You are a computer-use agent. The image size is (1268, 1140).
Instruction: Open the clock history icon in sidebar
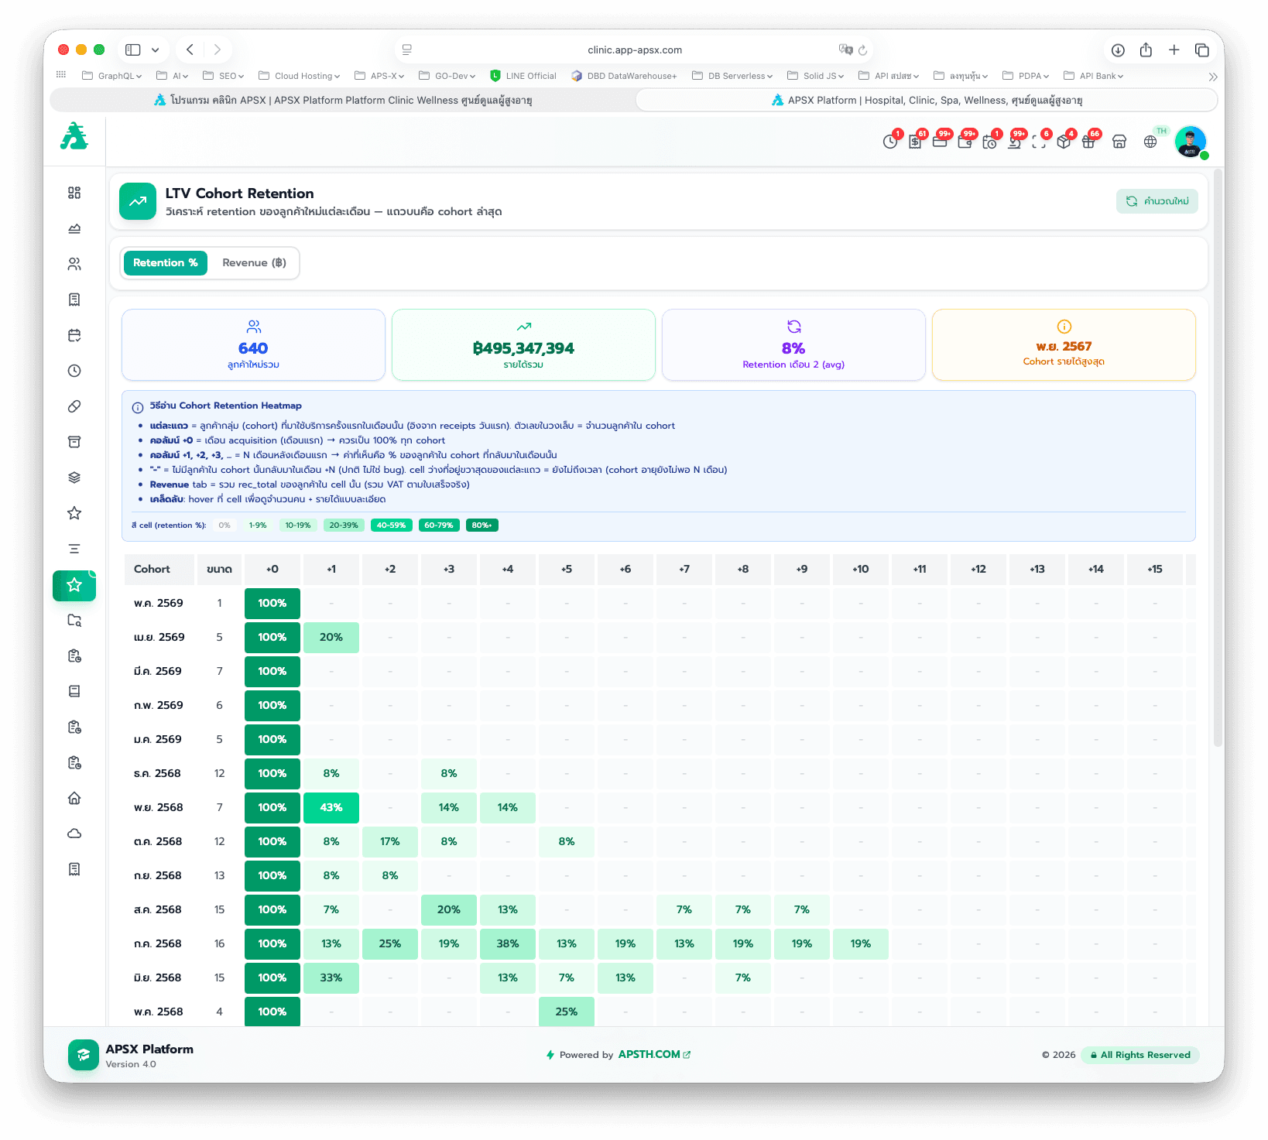point(74,371)
